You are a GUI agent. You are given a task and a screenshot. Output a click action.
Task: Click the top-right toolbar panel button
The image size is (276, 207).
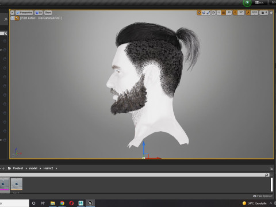tap(259, 2)
